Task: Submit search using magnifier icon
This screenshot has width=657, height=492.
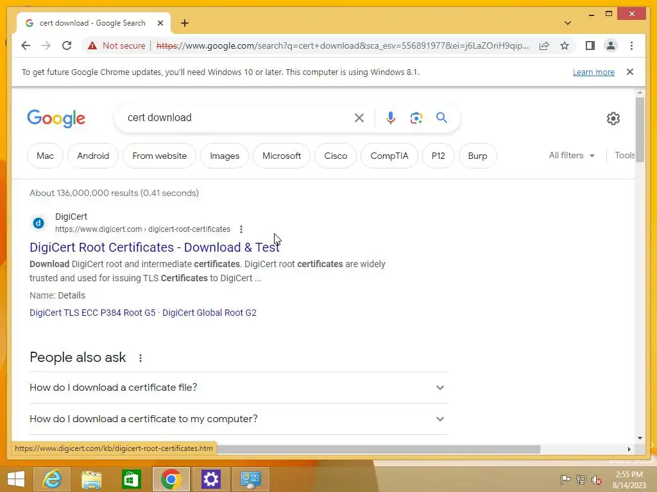Action: (x=441, y=118)
